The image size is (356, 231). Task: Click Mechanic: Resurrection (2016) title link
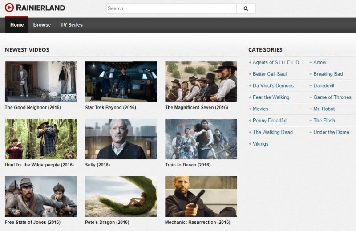tap(198, 223)
